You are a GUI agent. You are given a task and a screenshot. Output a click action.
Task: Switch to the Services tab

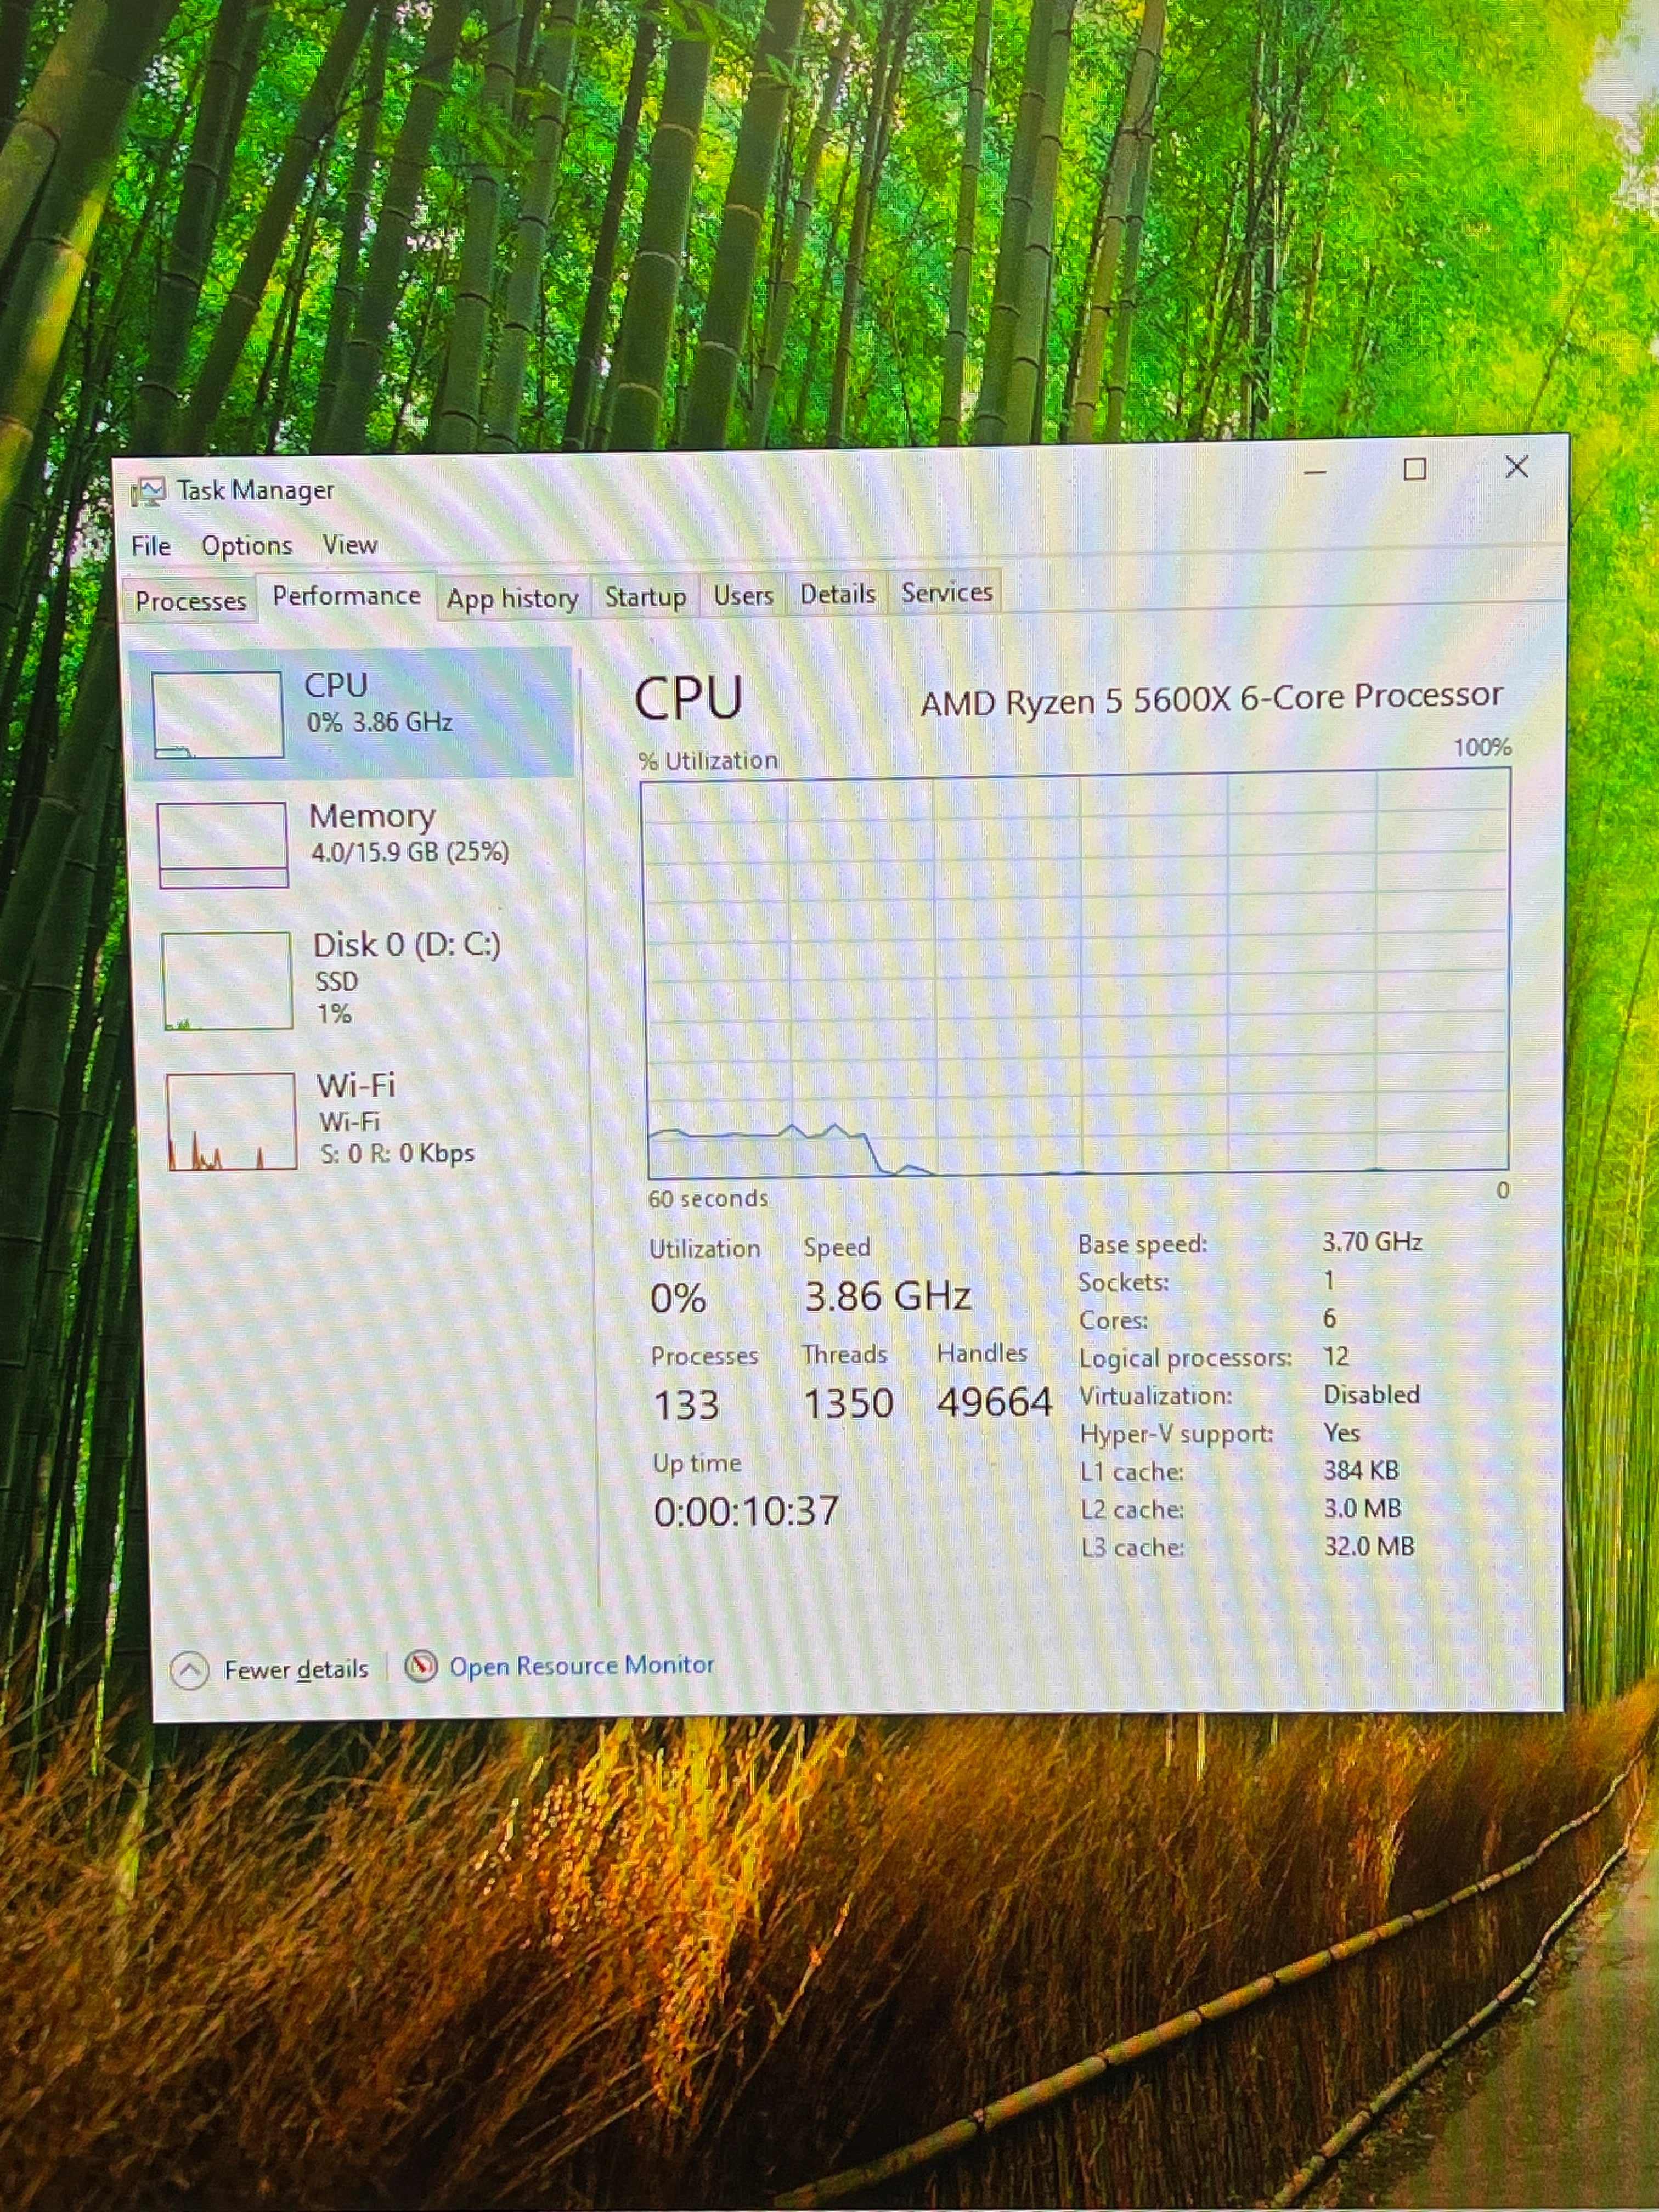[x=946, y=592]
